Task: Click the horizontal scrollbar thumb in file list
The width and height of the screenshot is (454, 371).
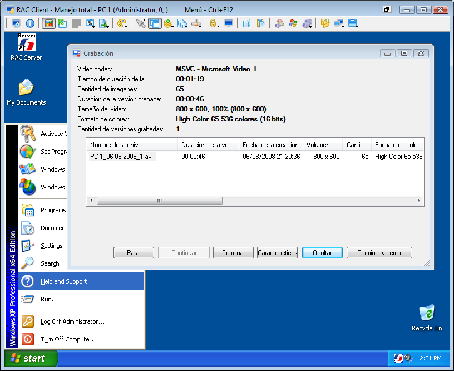Action: click(160, 201)
